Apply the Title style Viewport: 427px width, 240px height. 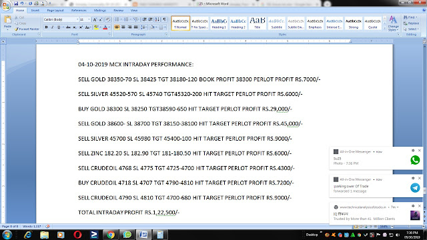click(x=258, y=23)
